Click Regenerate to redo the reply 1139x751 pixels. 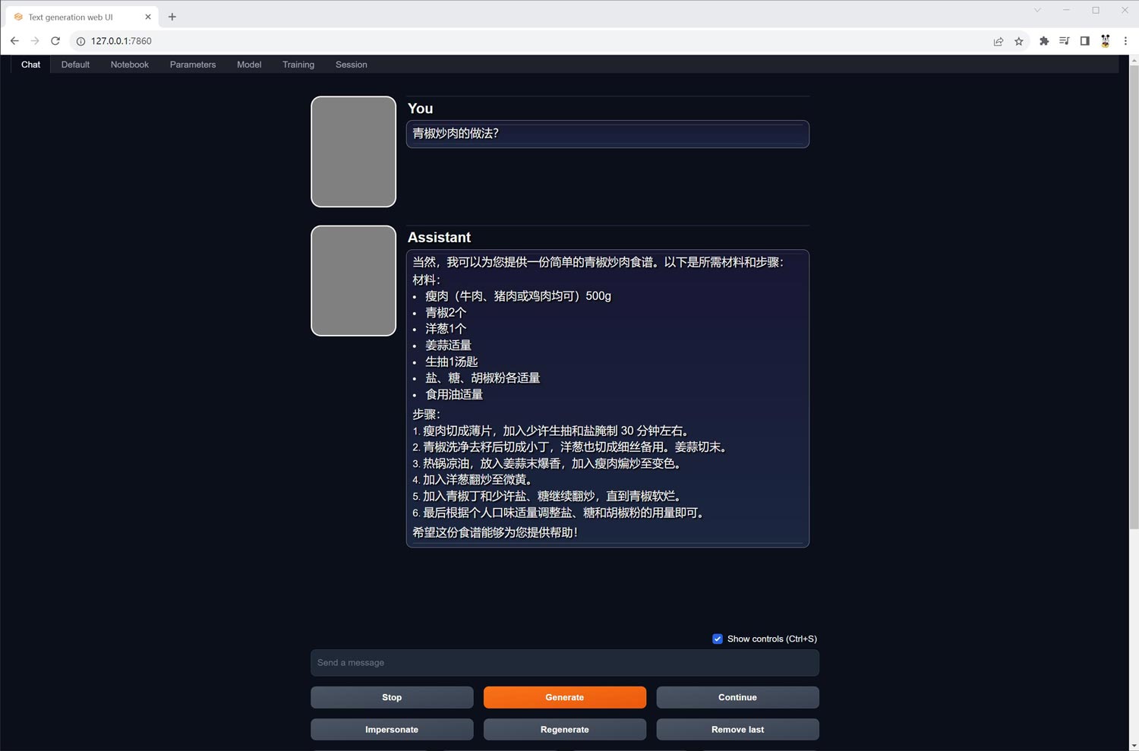coord(565,729)
